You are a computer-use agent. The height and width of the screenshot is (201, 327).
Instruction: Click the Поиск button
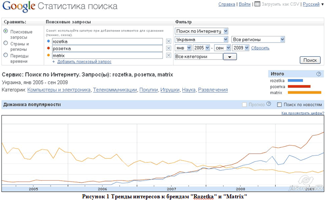(310, 60)
